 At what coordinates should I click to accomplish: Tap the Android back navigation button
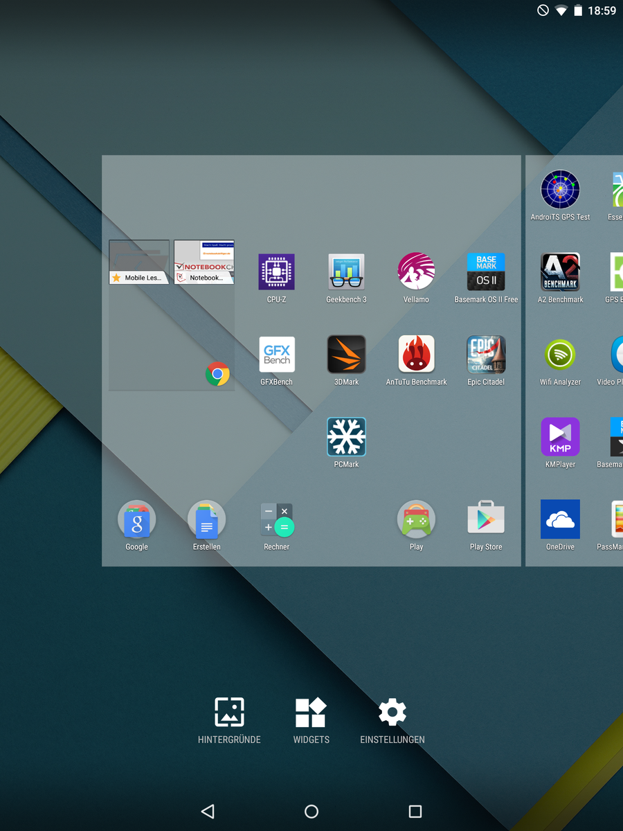pyautogui.click(x=208, y=811)
